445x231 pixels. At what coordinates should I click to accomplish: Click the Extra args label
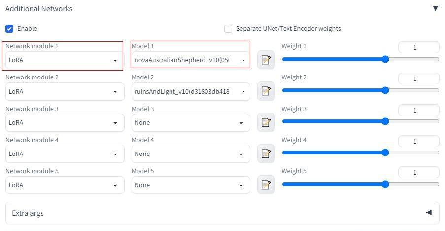[28, 213]
